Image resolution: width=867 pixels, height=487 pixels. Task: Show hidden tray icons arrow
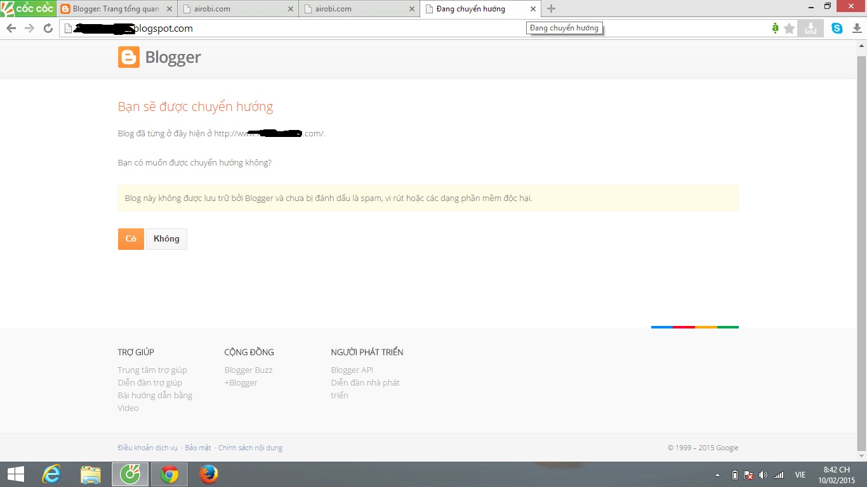tap(717, 475)
